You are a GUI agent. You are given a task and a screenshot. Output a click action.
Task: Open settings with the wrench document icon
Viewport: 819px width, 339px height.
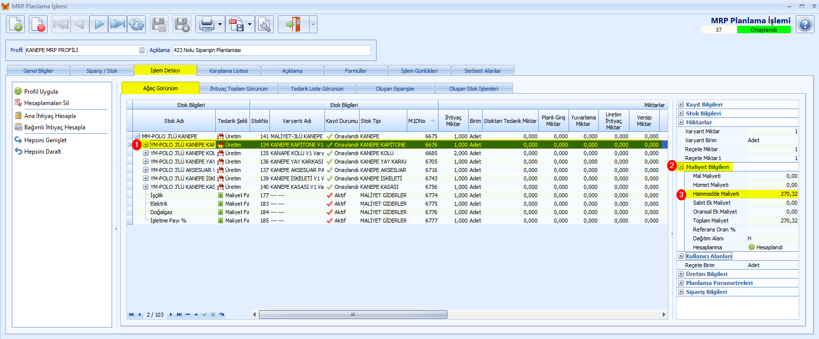(264, 24)
